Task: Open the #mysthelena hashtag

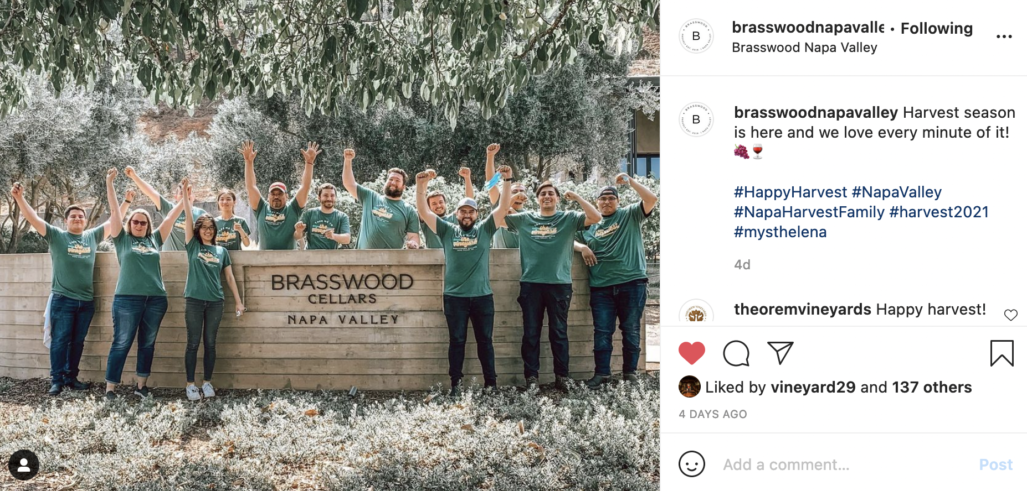Action: (x=780, y=232)
